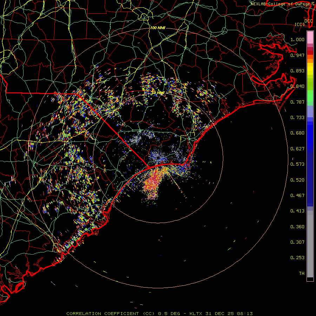Click the 08:13 timestamp
316x316 pixels.
(245, 314)
